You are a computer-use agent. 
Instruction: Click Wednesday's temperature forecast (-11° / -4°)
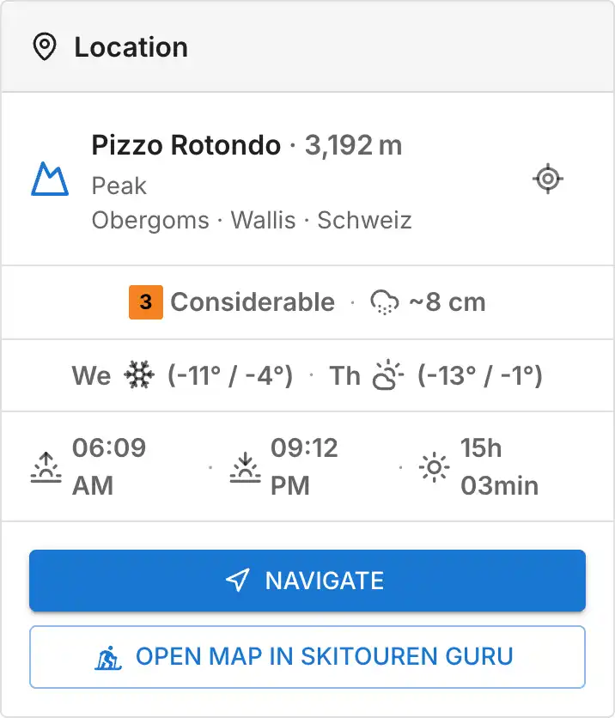coord(230,376)
